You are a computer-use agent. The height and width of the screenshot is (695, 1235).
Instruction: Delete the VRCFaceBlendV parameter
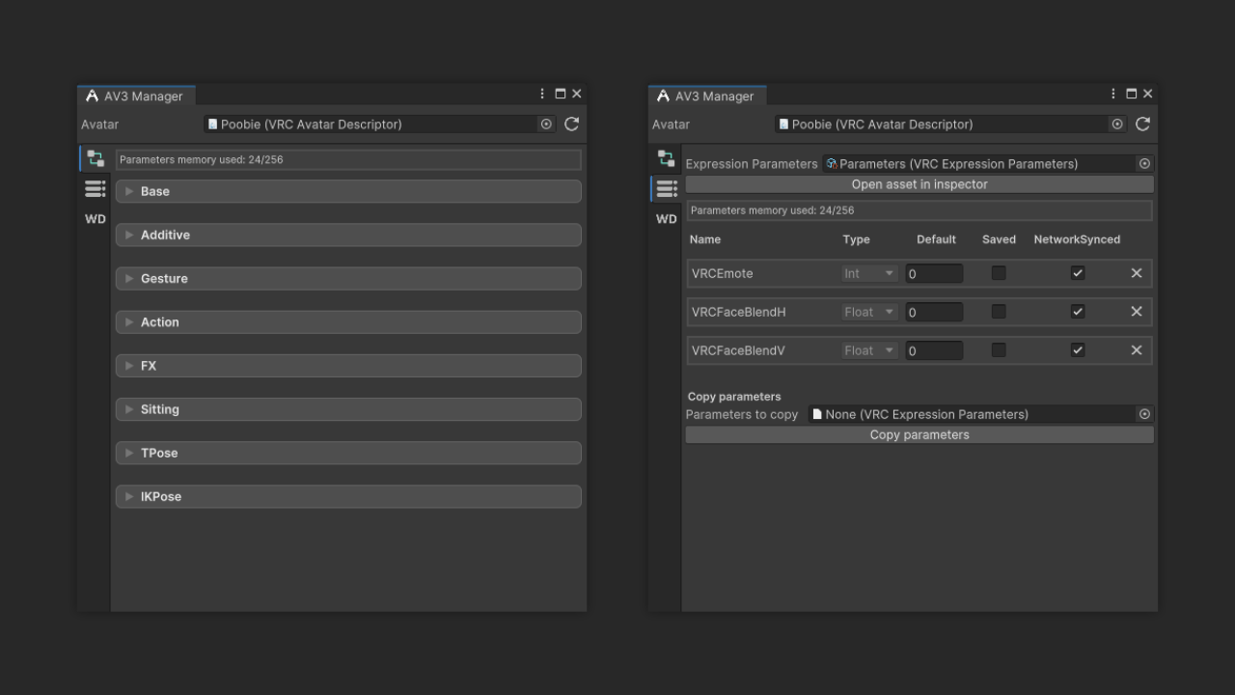(1136, 350)
